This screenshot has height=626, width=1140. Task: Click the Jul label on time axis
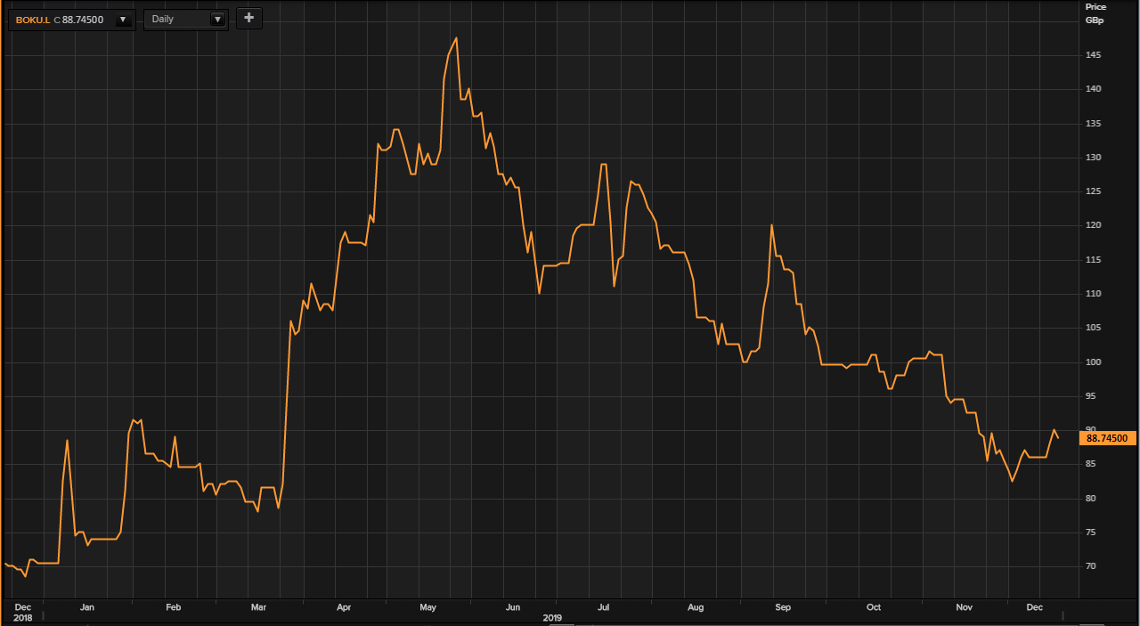click(604, 607)
